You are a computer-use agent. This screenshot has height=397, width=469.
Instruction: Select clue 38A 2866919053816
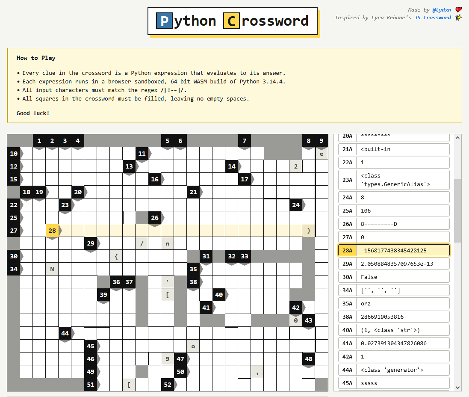(394, 317)
